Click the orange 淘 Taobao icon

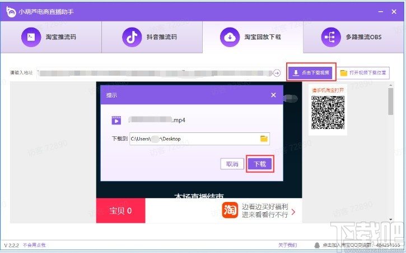click(230, 210)
